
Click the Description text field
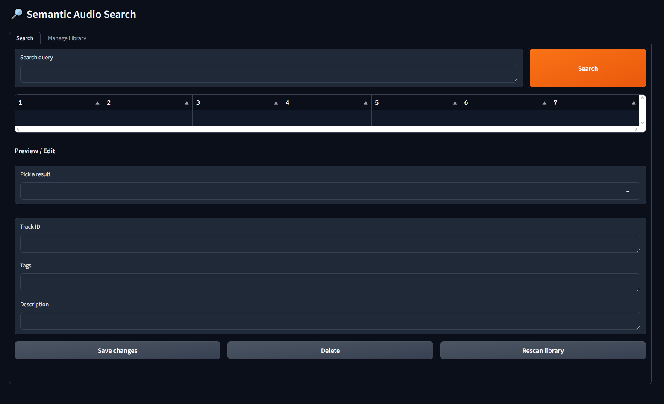pyautogui.click(x=330, y=321)
